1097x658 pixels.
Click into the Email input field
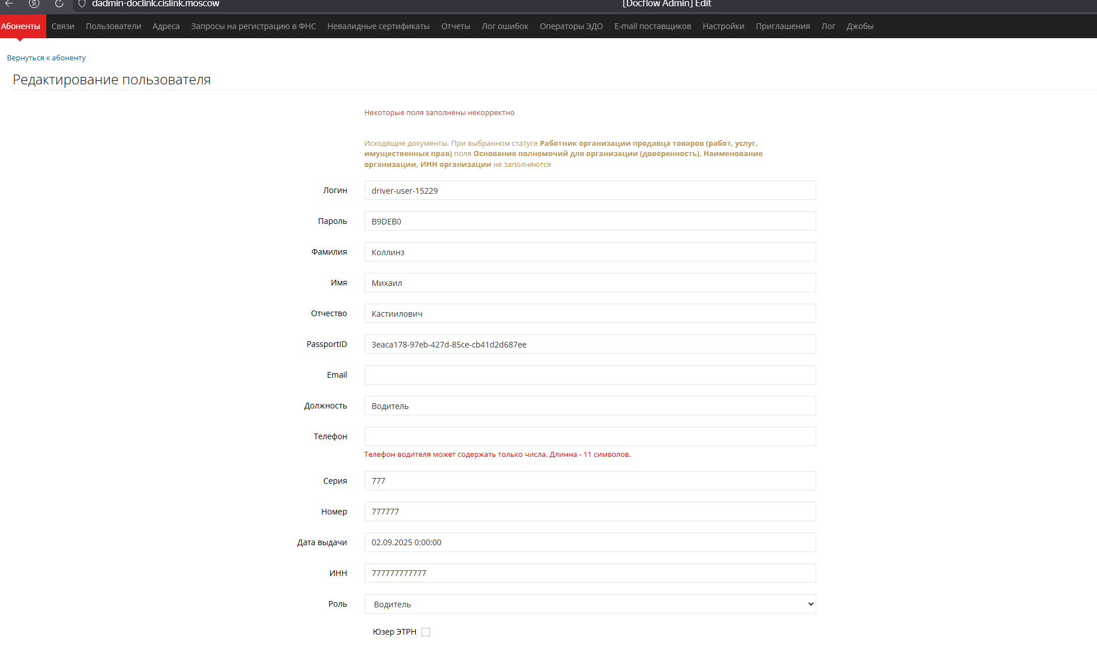(x=590, y=375)
